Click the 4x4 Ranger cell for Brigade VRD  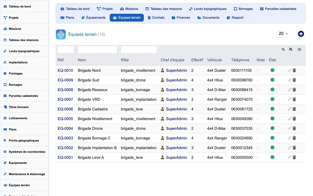pyautogui.click(x=217, y=100)
